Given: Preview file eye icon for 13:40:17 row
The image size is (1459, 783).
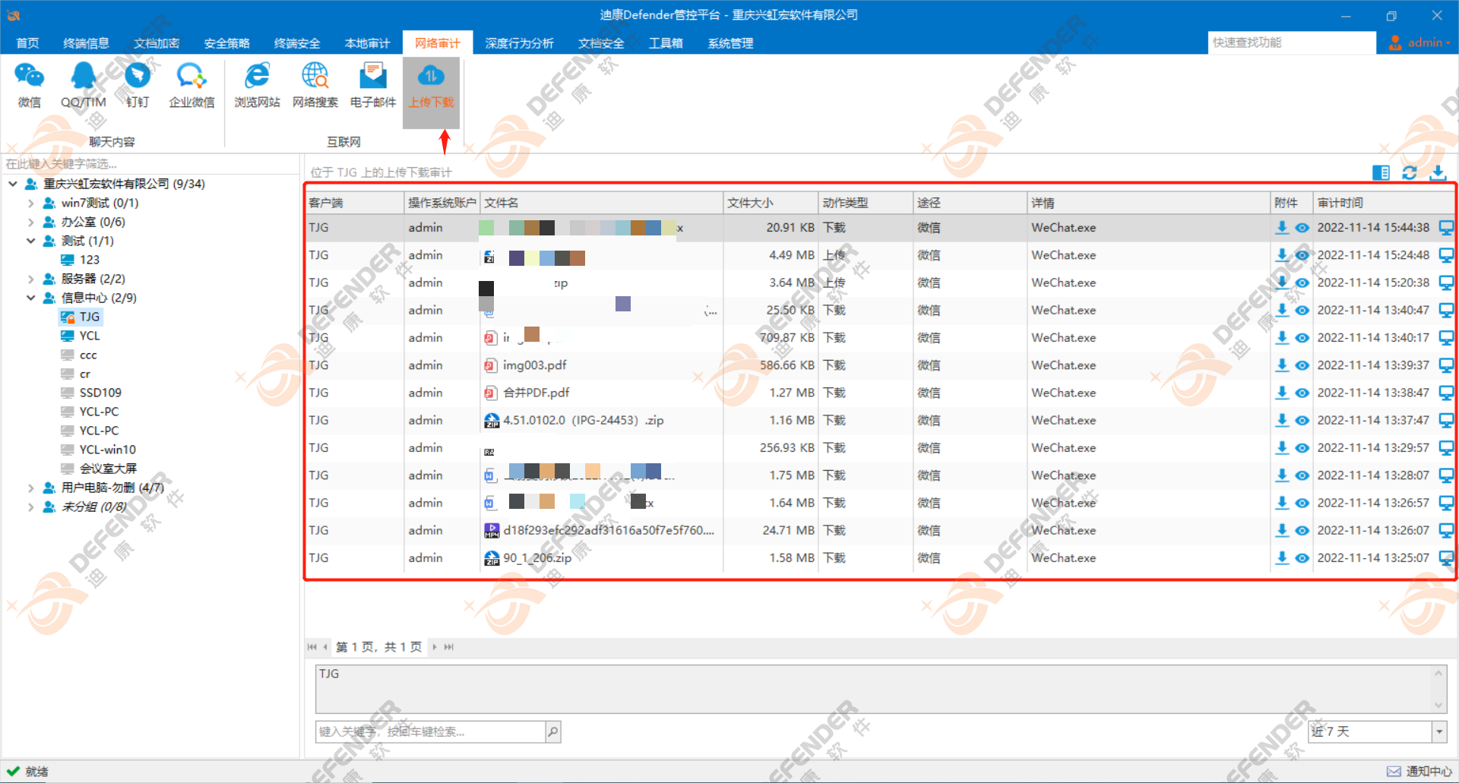Looking at the screenshot, I should coord(1302,338).
